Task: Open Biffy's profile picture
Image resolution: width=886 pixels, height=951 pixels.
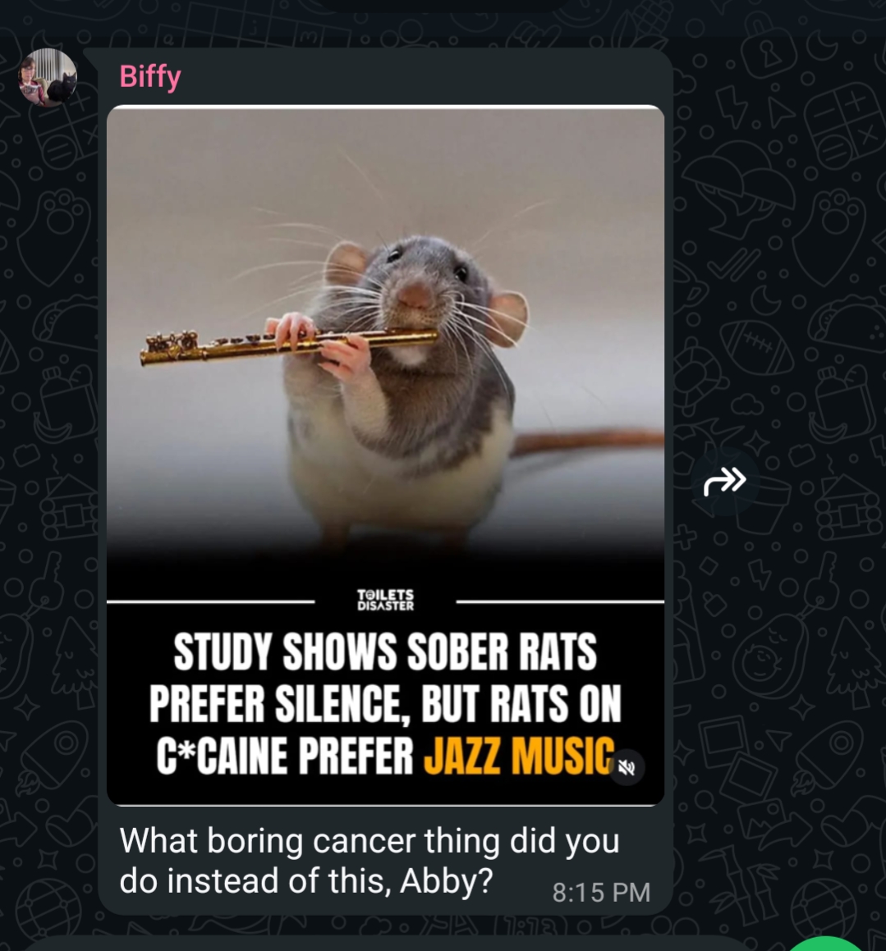Action: tap(48, 78)
